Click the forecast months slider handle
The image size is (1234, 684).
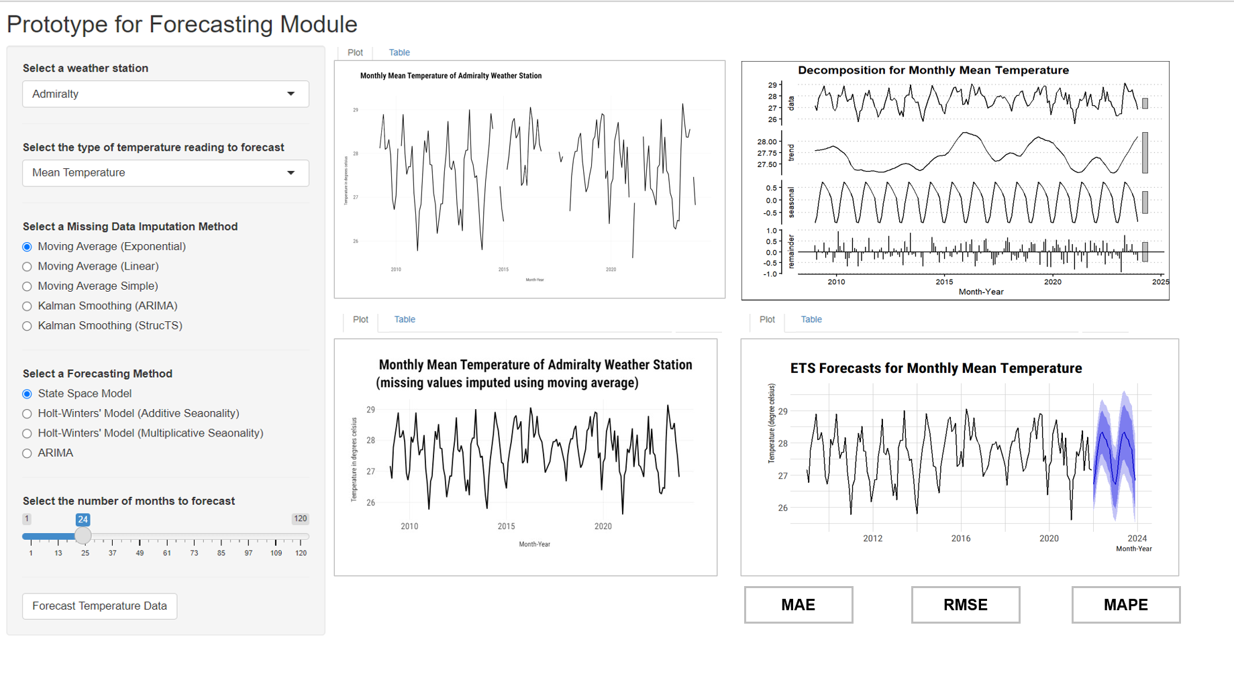click(83, 536)
